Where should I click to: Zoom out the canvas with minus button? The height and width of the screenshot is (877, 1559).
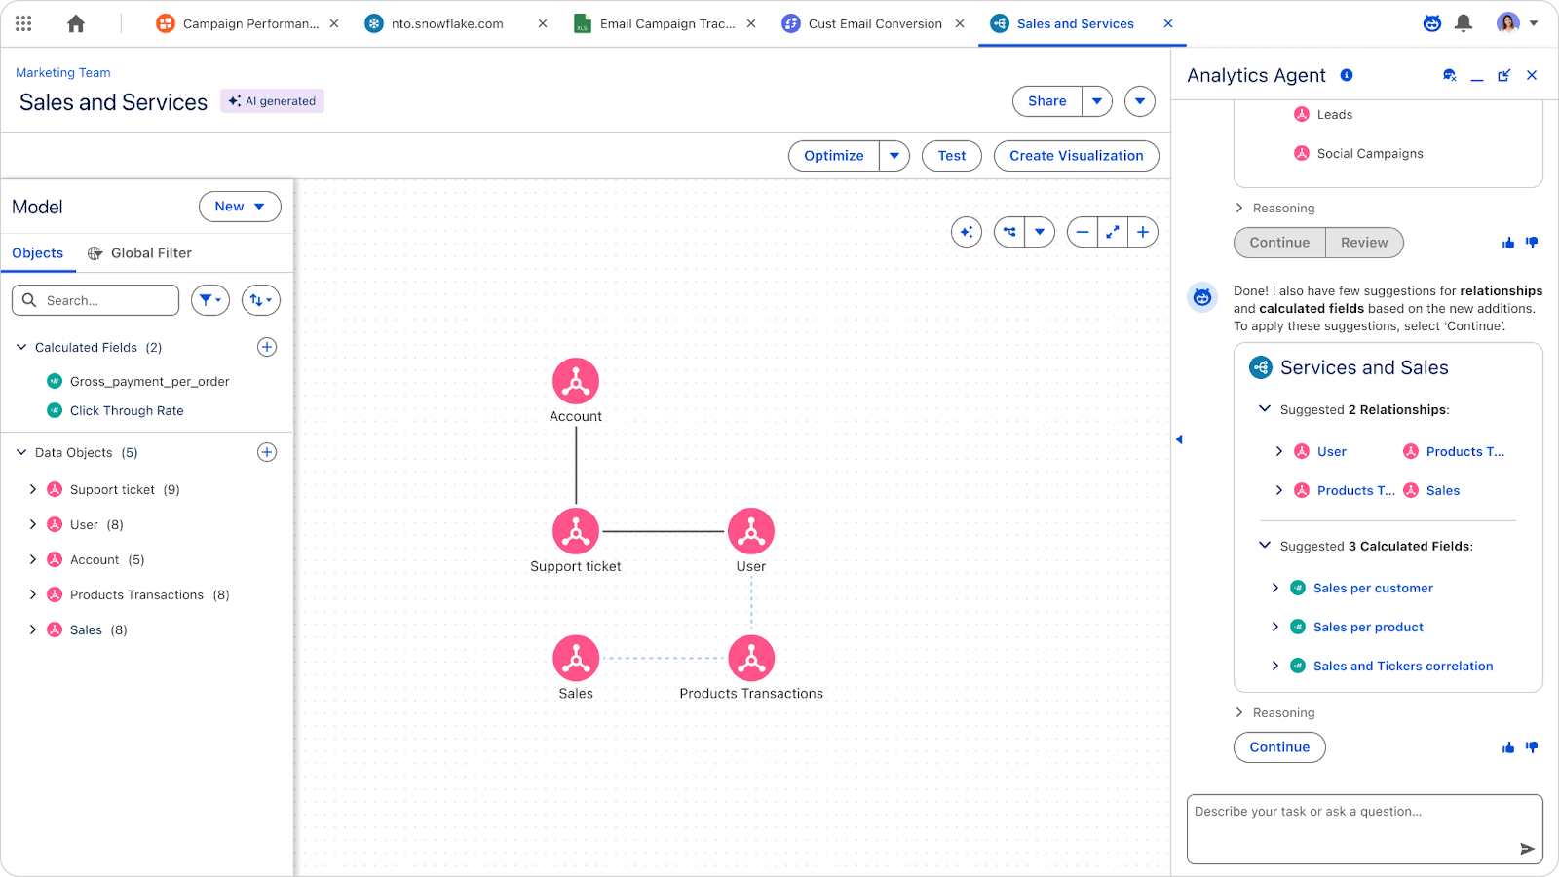tap(1083, 232)
